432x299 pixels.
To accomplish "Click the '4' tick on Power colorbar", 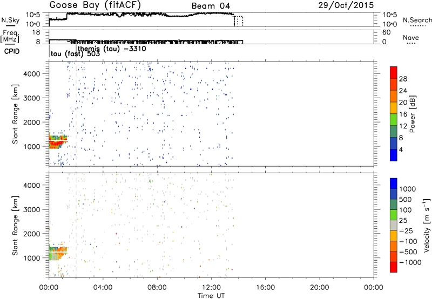I will (401, 149).
